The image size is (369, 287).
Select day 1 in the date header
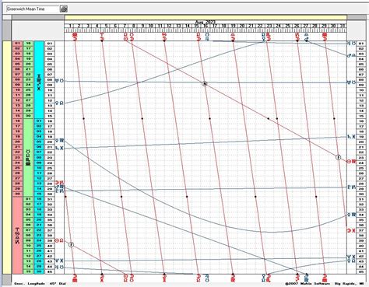(70, 26)
